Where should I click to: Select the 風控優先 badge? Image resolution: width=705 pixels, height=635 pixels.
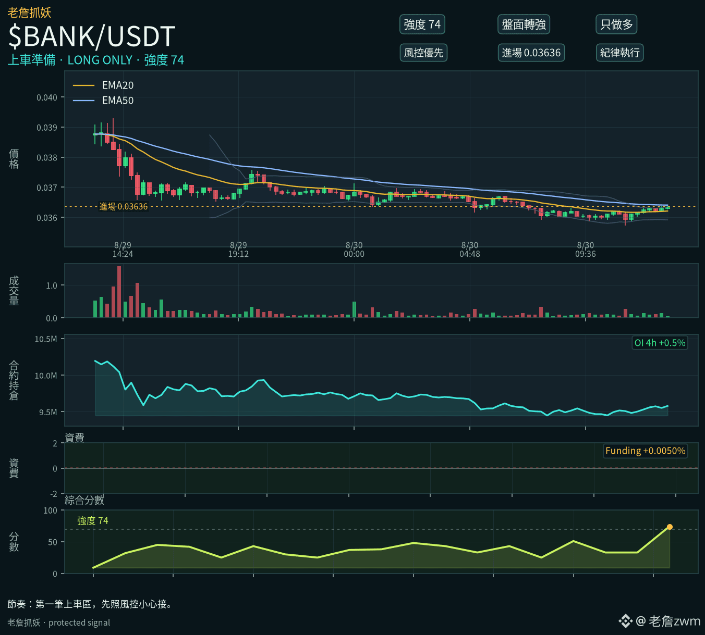click(x=423, y=53)
